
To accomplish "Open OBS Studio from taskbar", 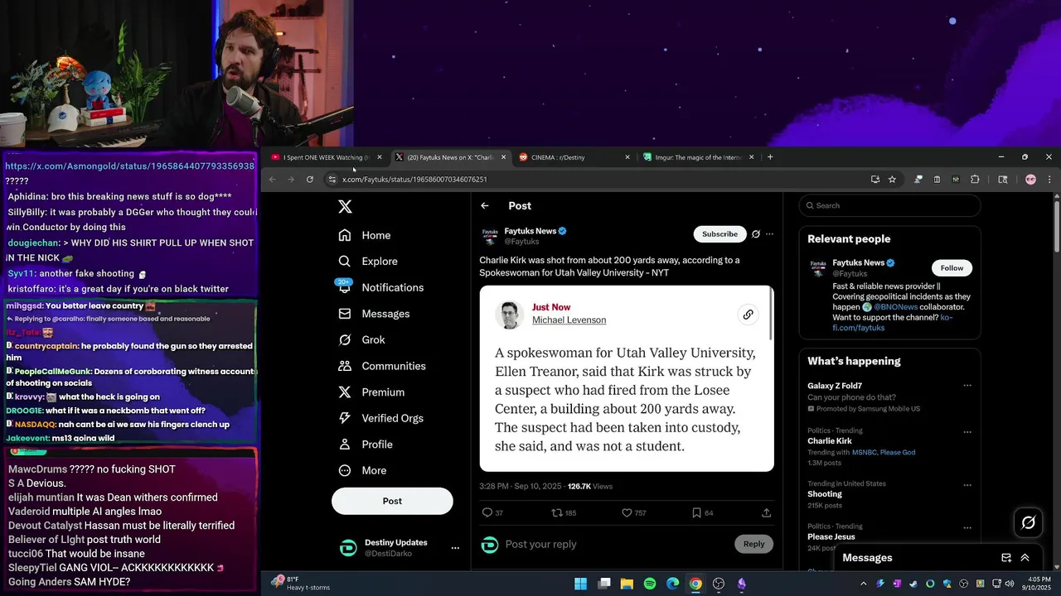I will pyautogui.click(x=719, y=584).
